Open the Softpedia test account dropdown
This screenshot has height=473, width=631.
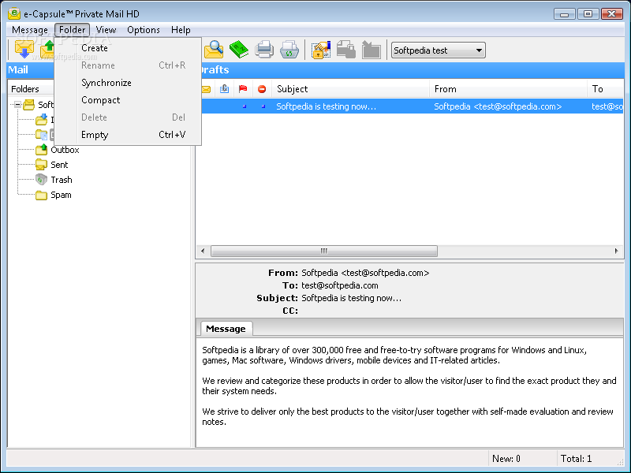(x=439, y=50)
